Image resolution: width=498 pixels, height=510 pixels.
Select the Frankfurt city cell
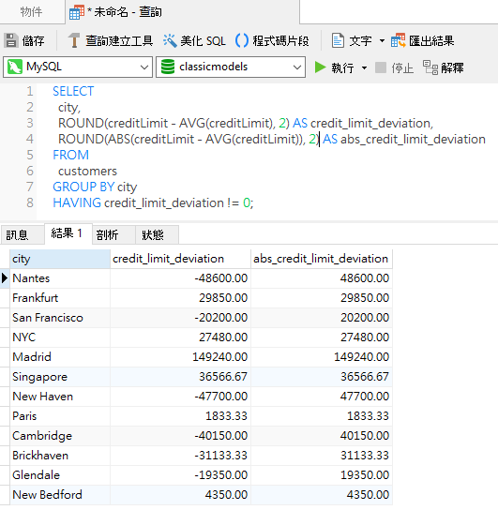[60, 298]
